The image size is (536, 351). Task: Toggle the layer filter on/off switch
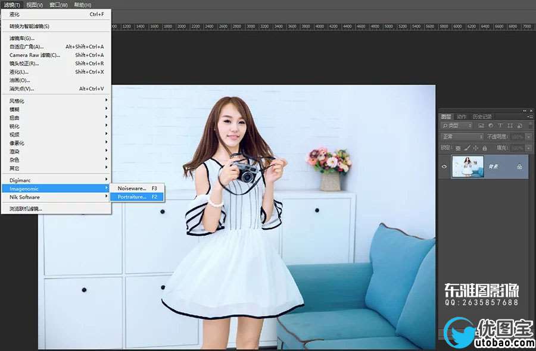pyautogui.click(x=531, y=126)
